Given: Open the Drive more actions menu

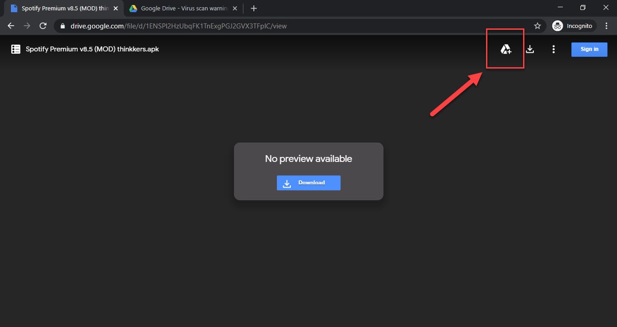Looking at the screenshot, I should [x=554, y=49].
